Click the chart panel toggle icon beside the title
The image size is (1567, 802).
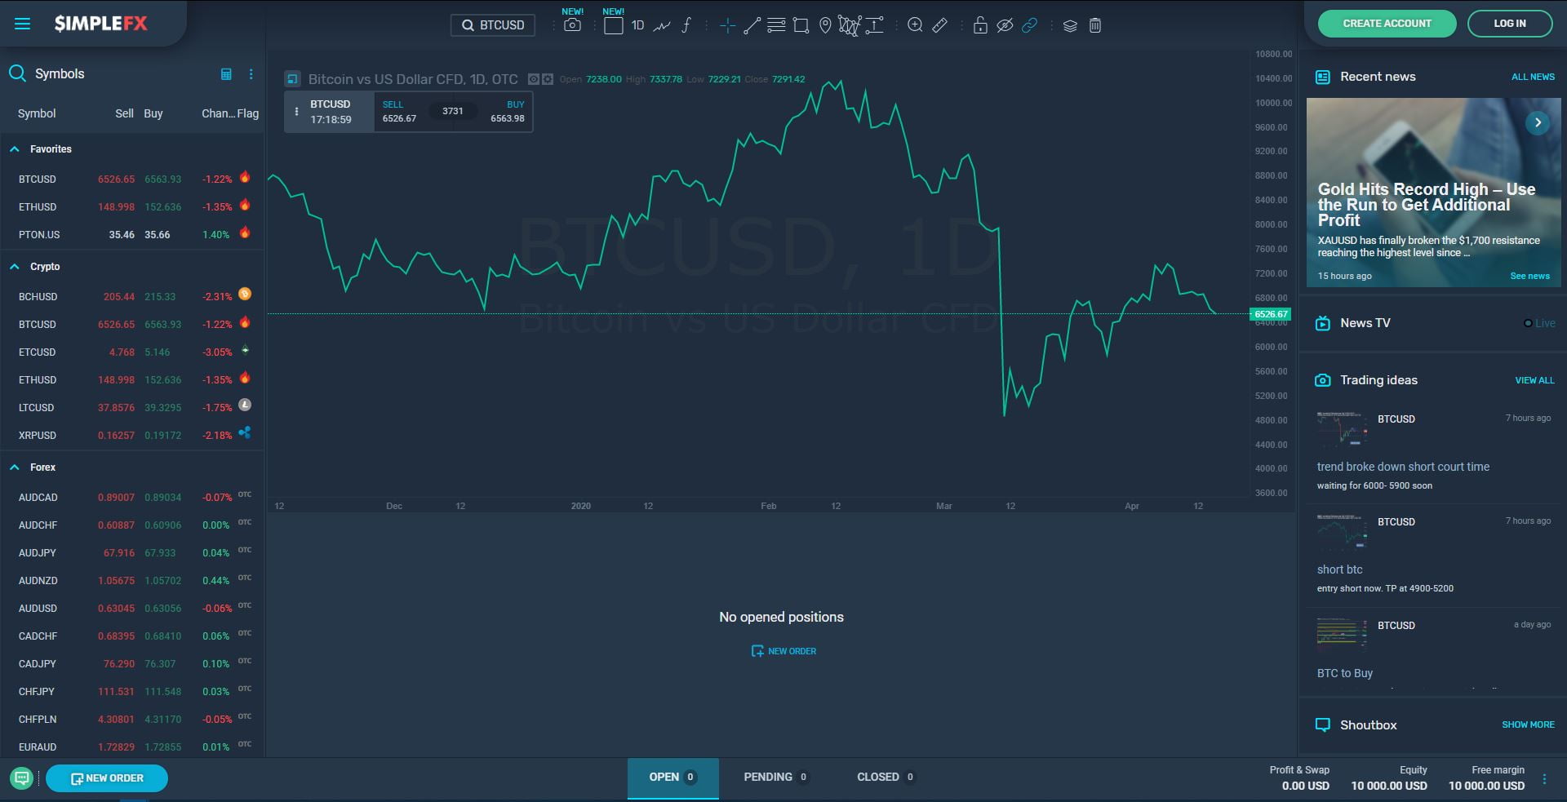click(x=292, y=79)
